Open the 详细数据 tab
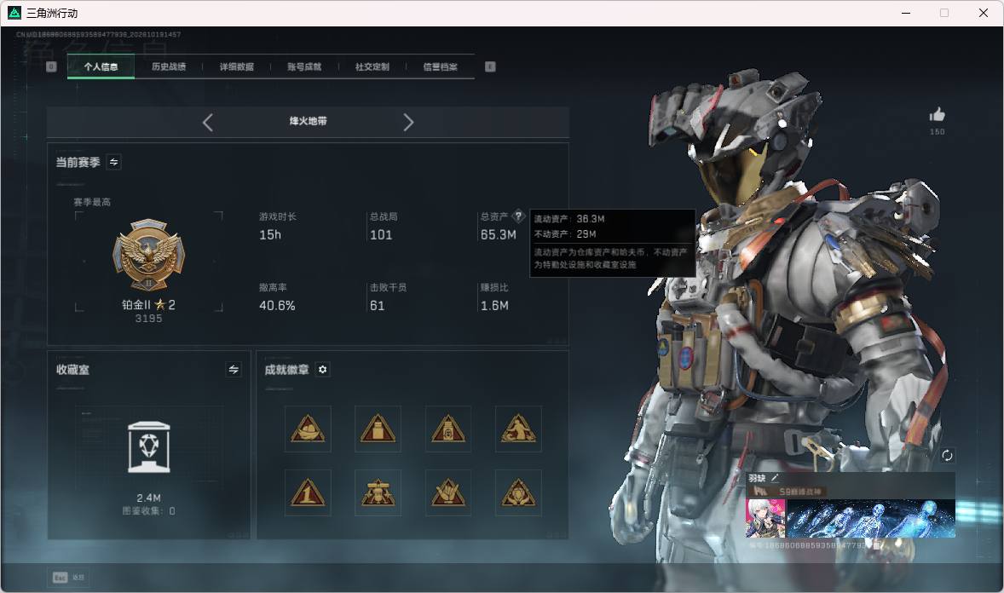 (x=236, y=66)
